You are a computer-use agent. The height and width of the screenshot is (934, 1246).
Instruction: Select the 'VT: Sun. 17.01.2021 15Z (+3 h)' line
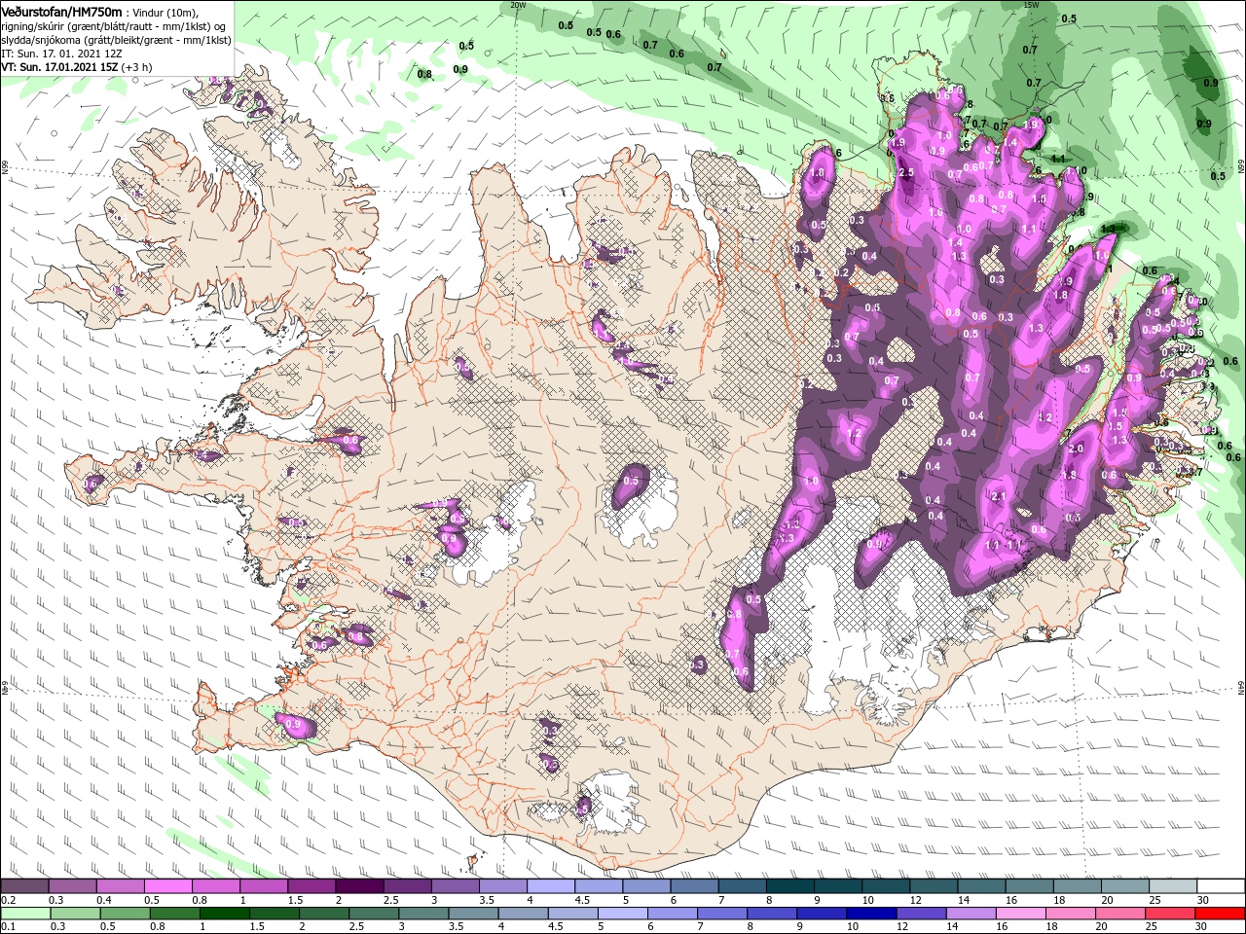76,67
